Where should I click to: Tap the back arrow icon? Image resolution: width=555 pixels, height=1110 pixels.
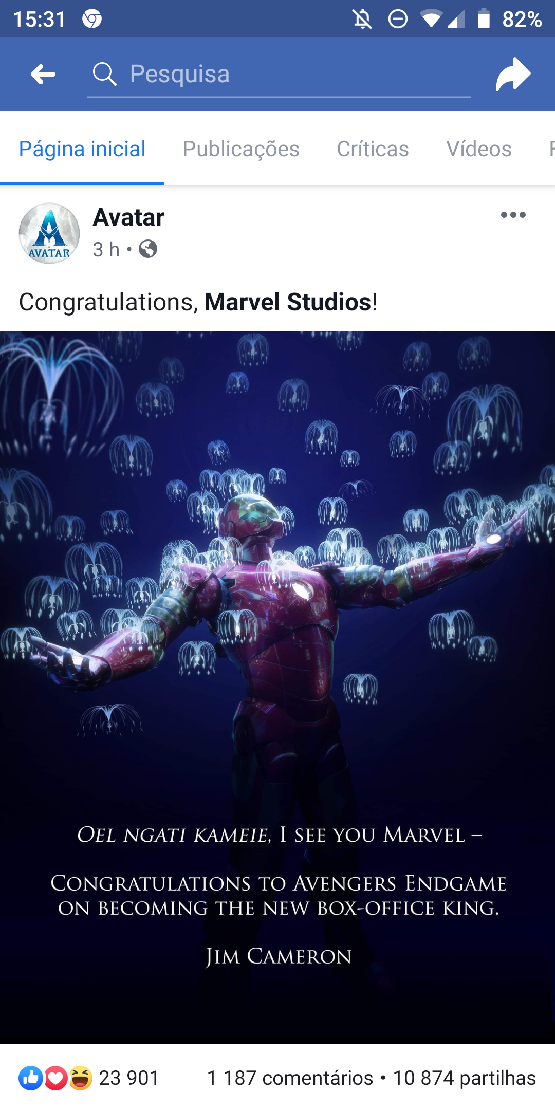click(x=43, y=75)
